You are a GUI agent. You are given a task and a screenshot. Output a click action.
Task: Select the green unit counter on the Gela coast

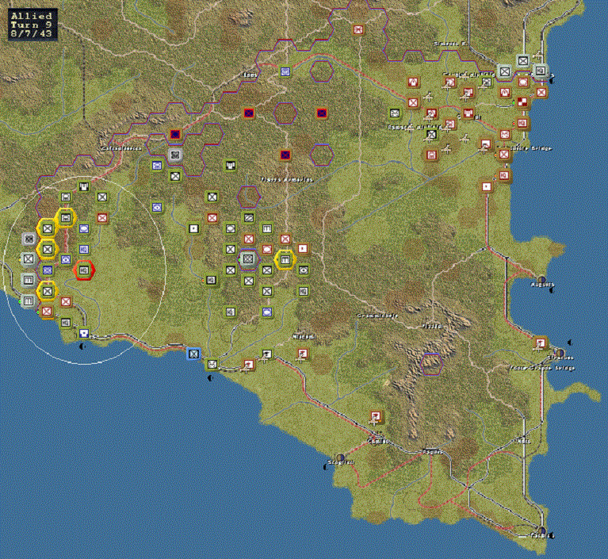pos(212,364)
